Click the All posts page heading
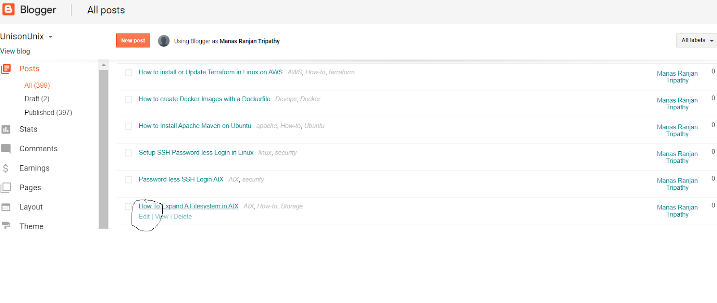The height and width of the screenshot is (303, 717). pyautogui.click(x=106, y=10)
